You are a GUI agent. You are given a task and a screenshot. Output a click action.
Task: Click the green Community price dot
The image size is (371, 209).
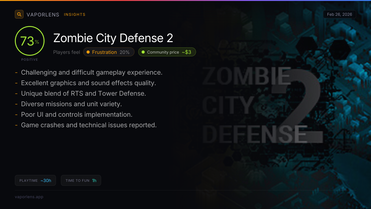coord(143,52)
